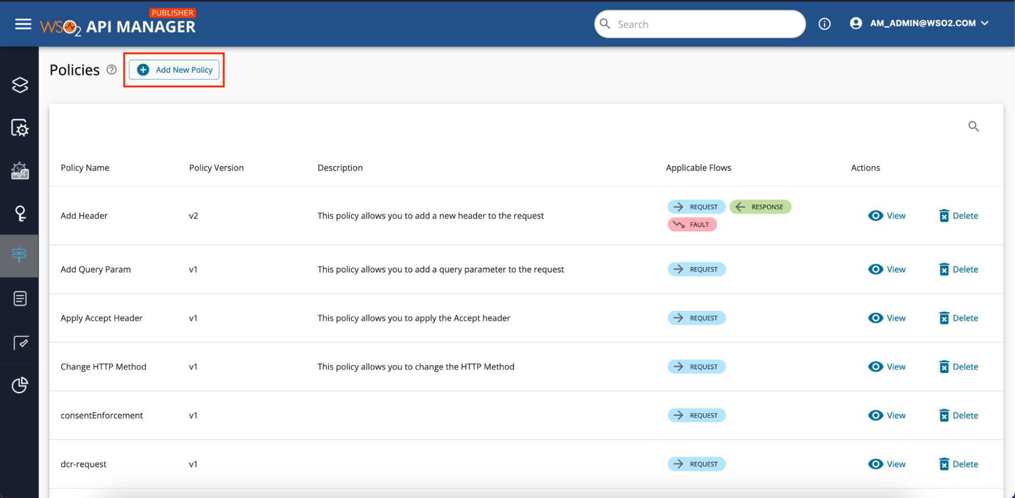
Task: Click the Policies page heading
Action: point(75,70)
